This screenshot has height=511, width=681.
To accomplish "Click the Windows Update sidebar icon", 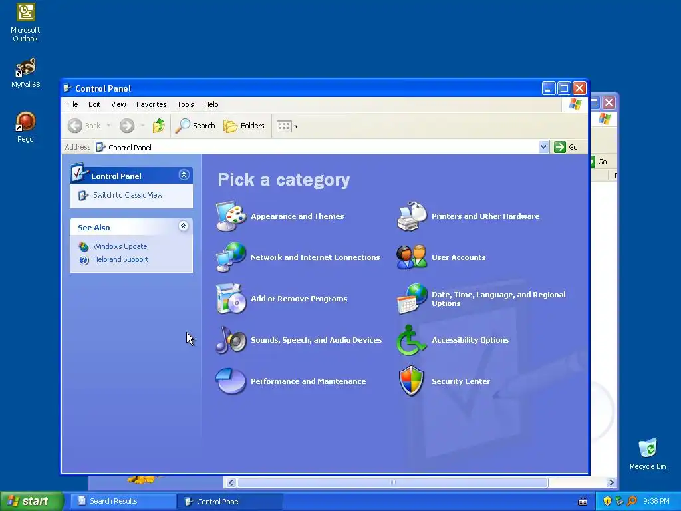I will point(84,246).
